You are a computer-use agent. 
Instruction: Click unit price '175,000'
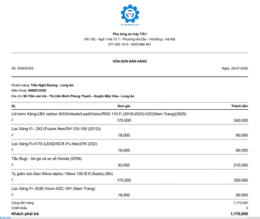coord(124,180)
